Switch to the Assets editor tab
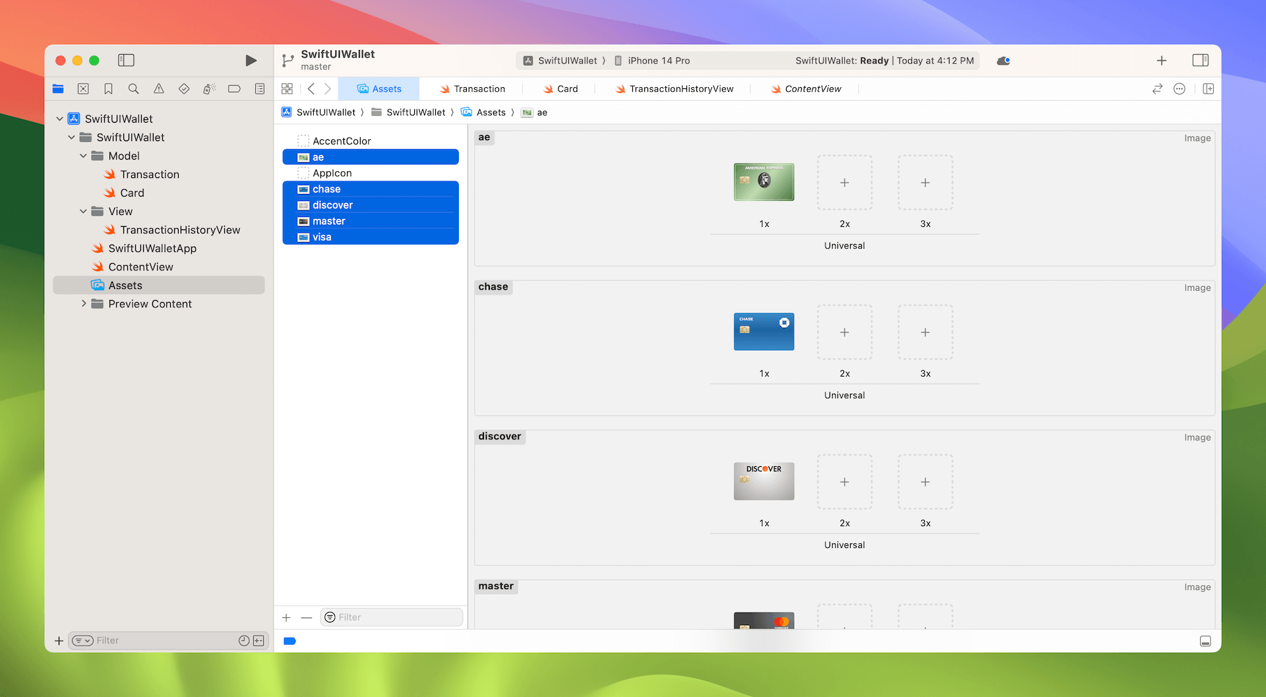 [379, 89]
